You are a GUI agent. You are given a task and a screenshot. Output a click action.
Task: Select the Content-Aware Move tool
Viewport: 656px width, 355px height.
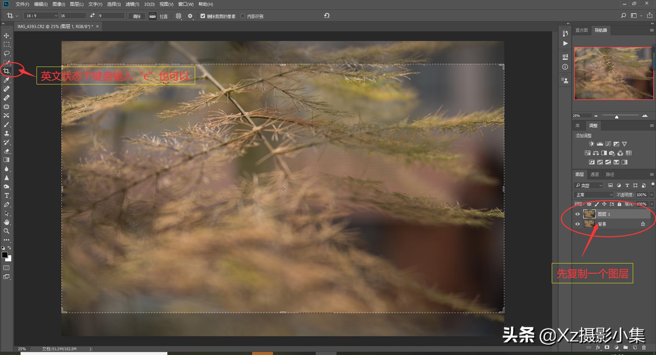pos(6,115)
